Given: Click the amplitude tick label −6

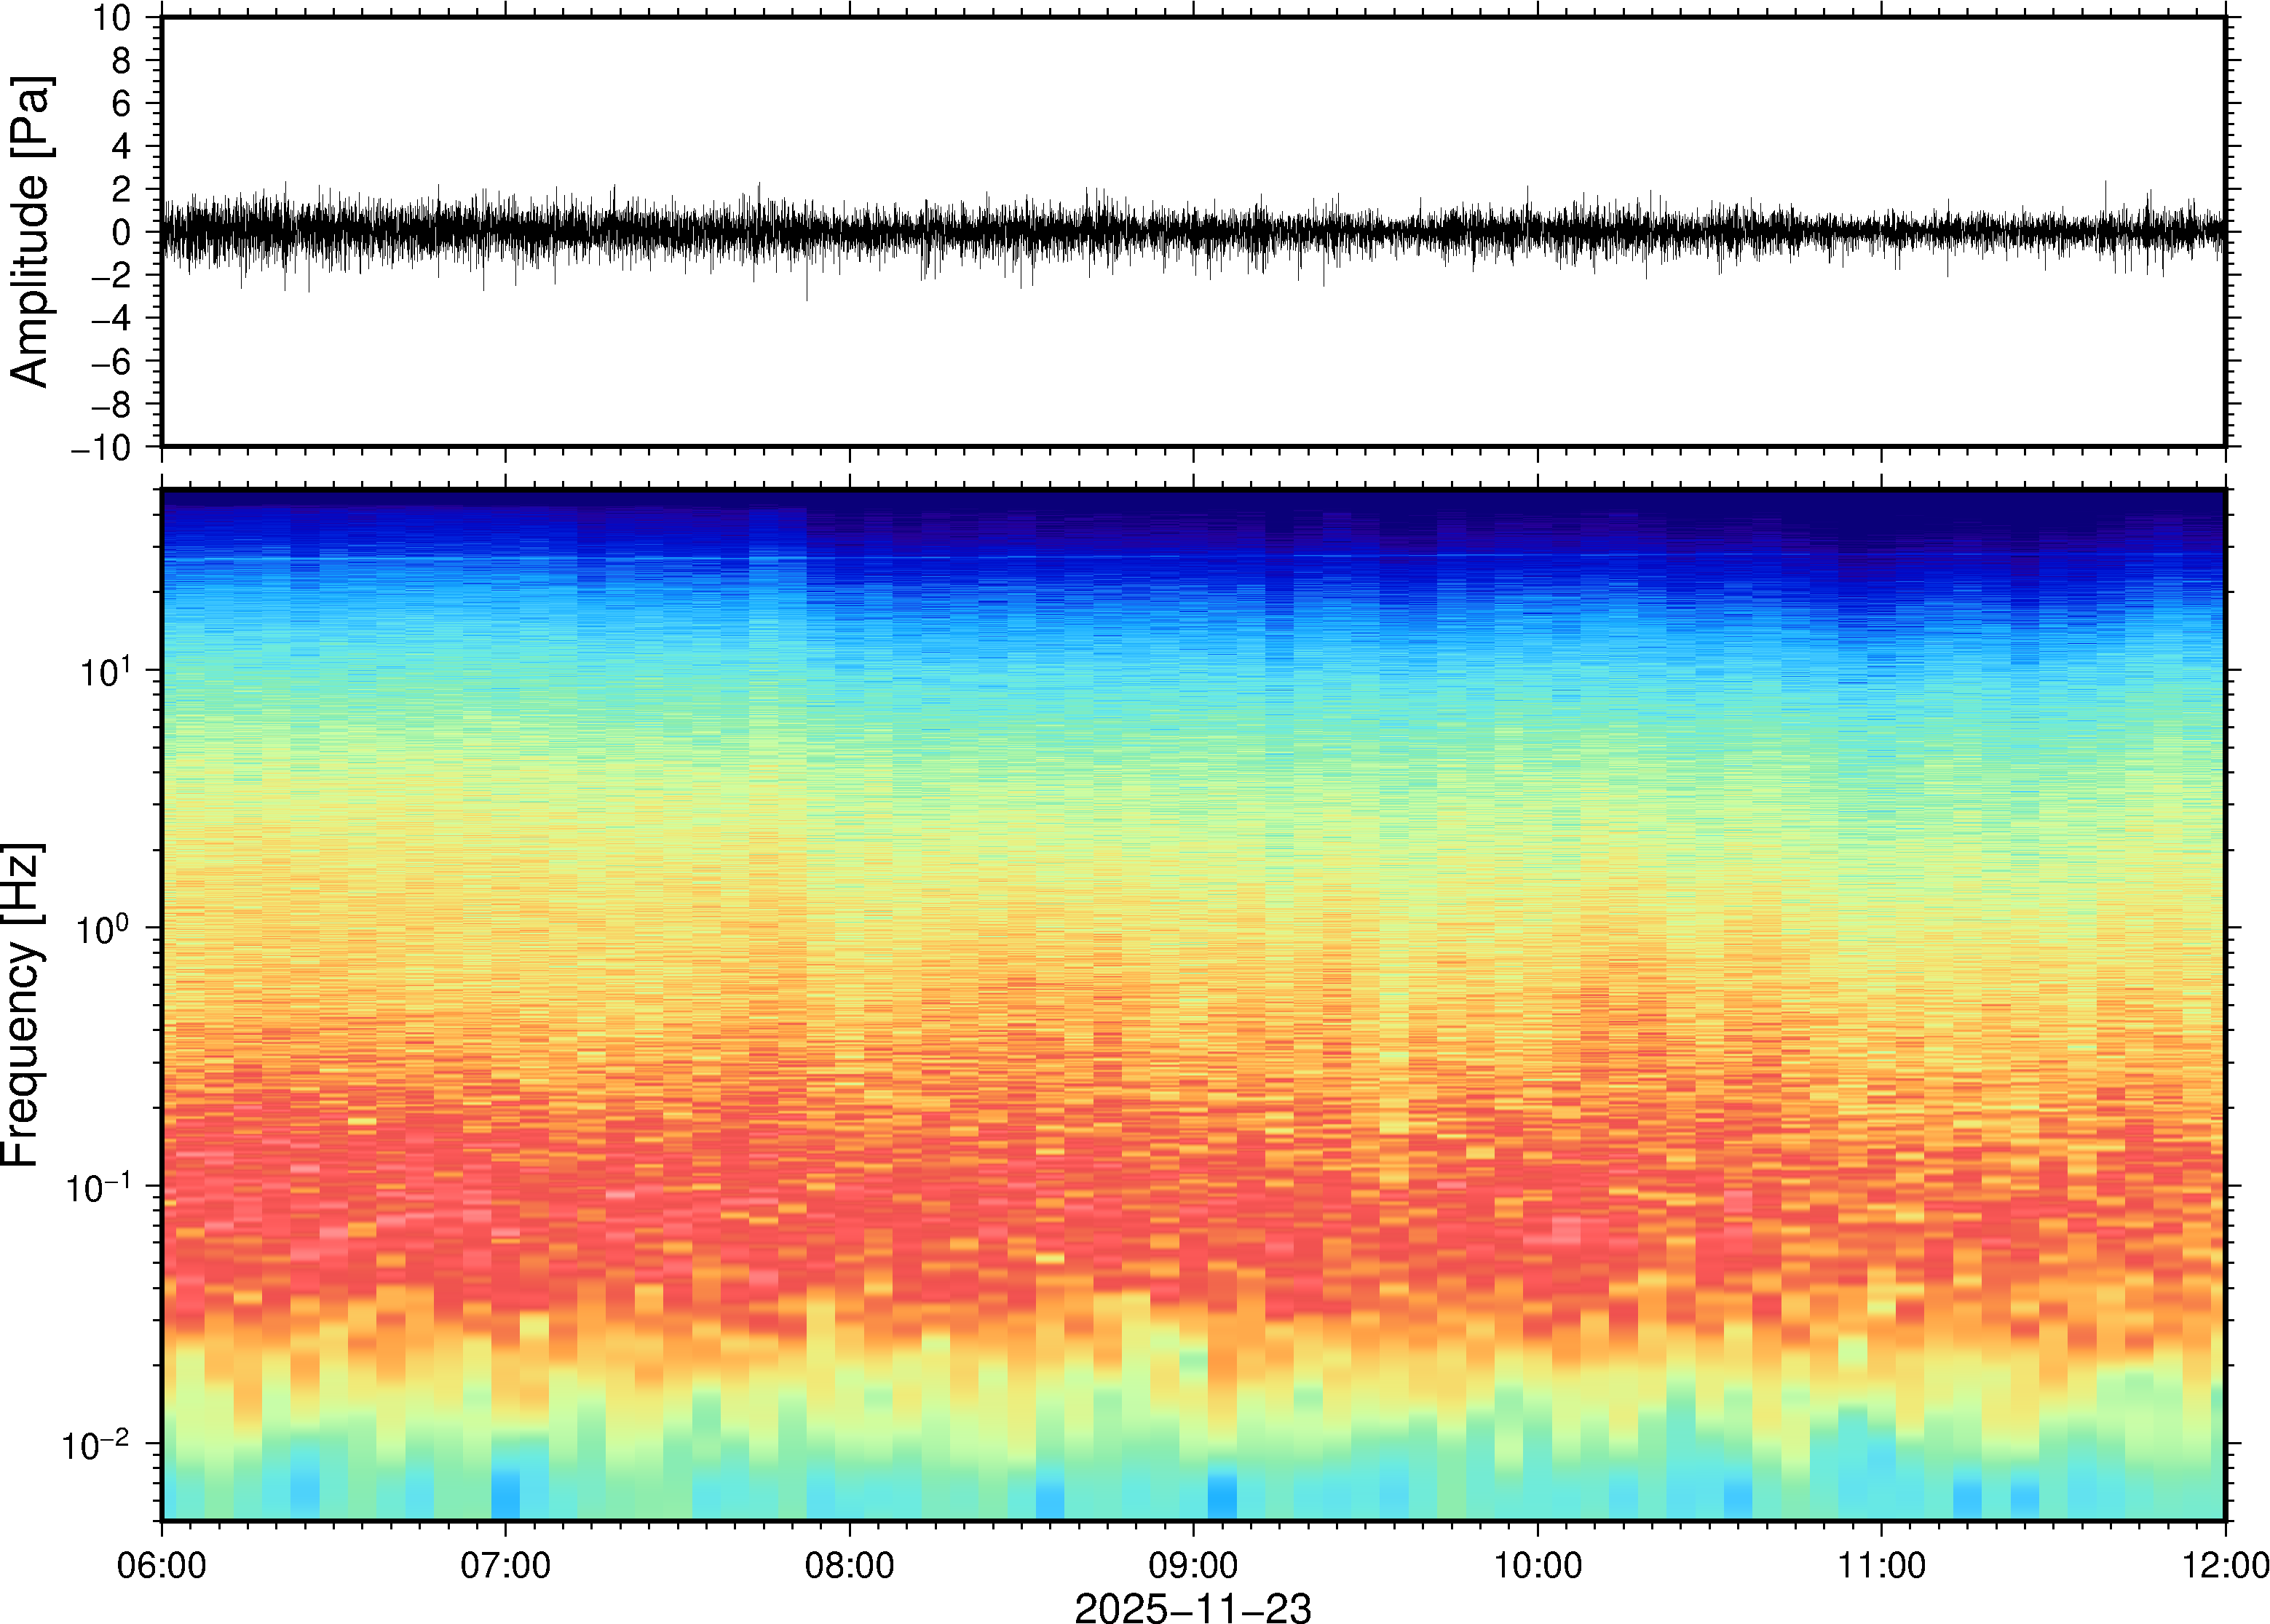Looking at the screenshot, I should tap(110, 362).
